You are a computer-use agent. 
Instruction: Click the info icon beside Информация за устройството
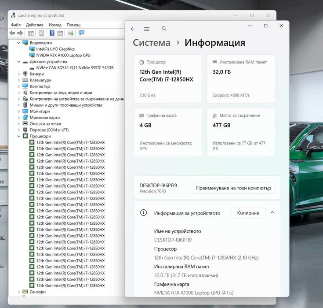(143, 212)
